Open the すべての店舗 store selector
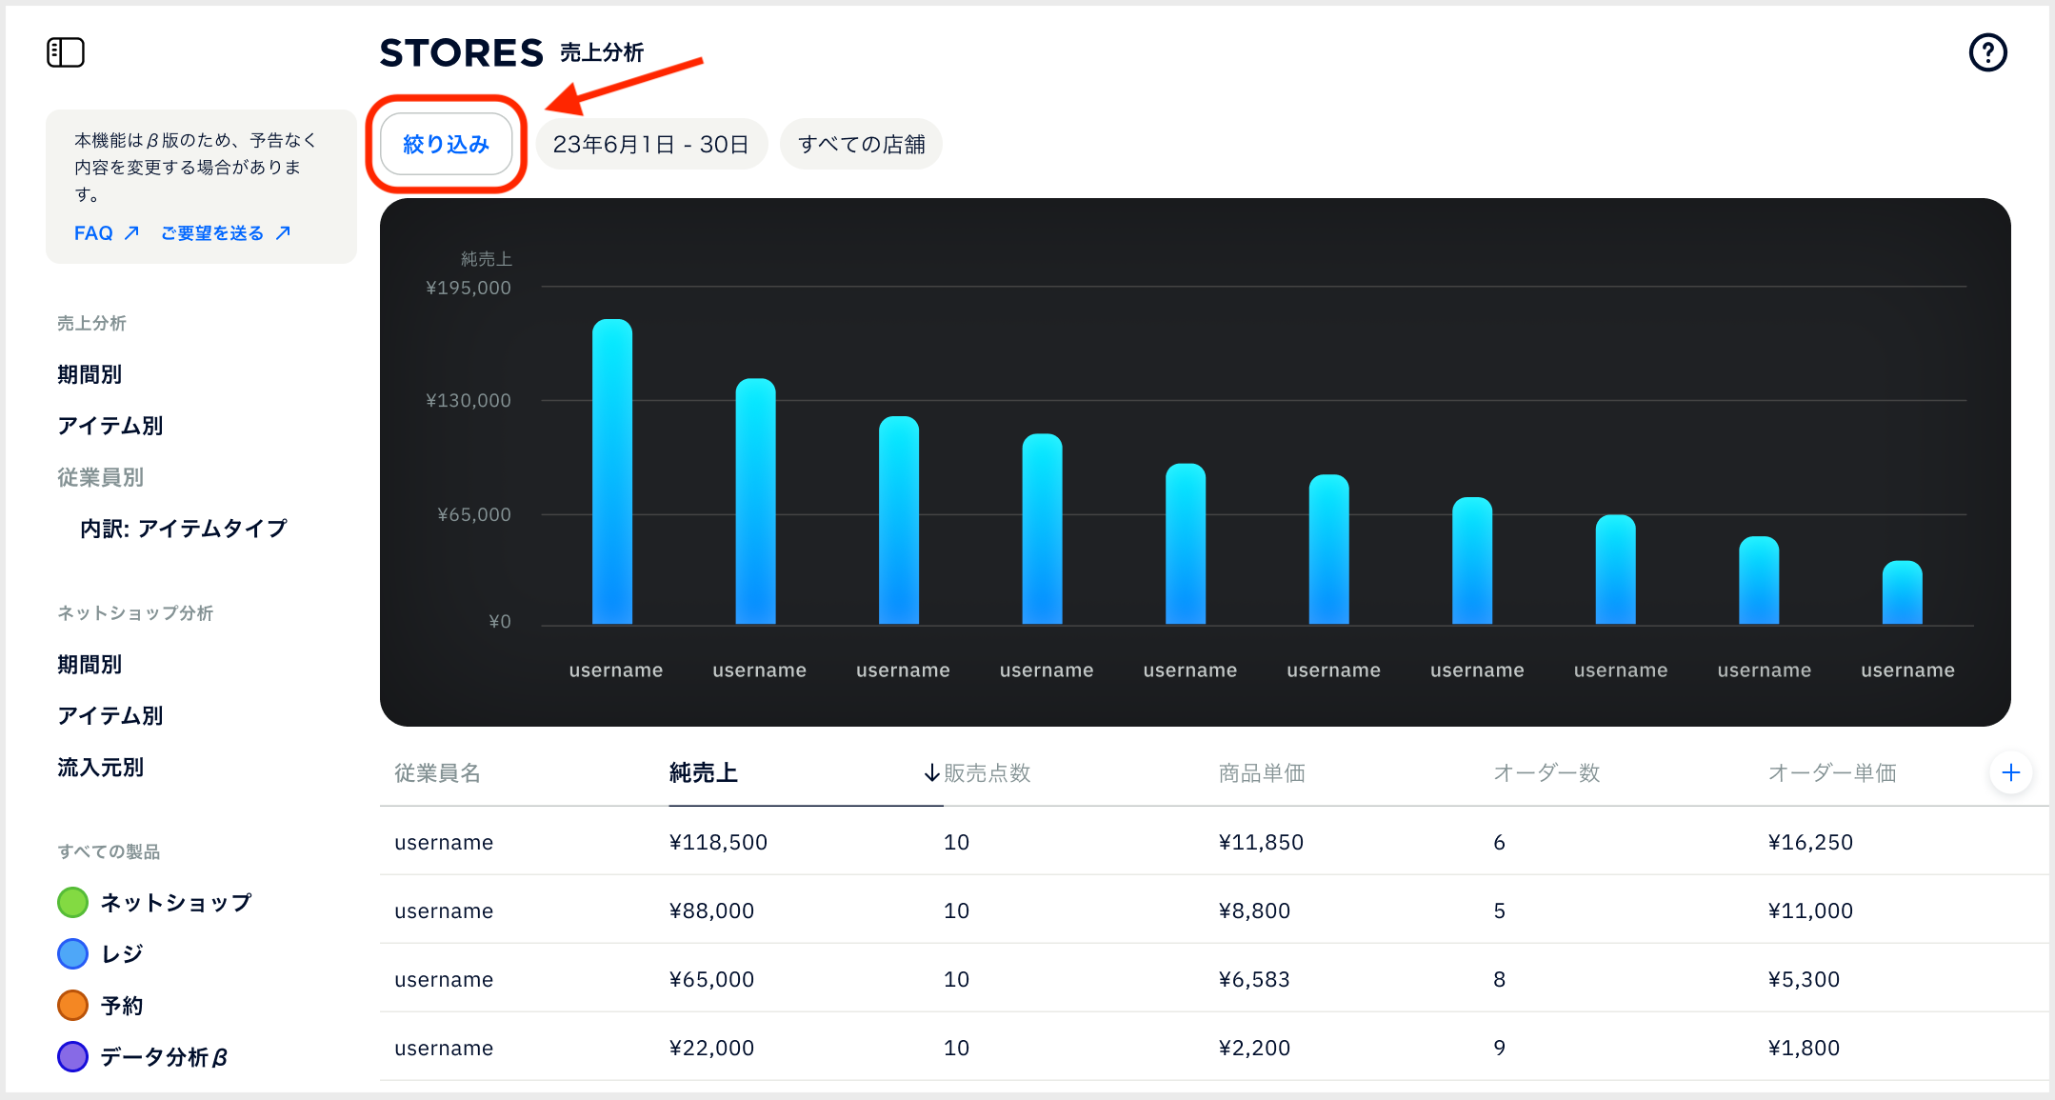 pos(862,145)
